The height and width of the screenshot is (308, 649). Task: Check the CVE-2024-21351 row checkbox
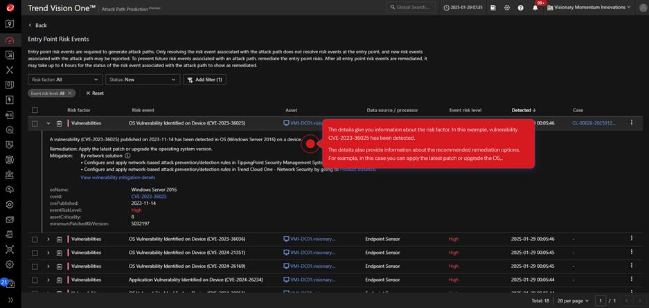35,253
